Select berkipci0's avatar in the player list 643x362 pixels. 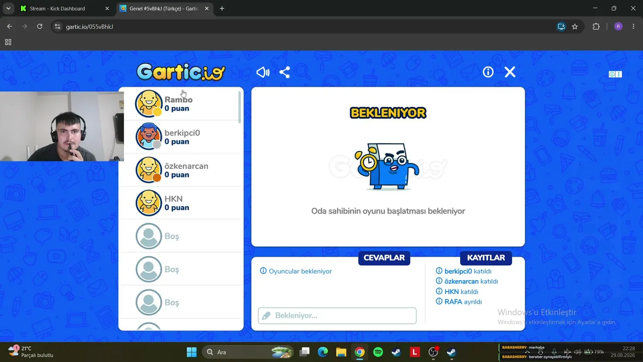point(149,137)
